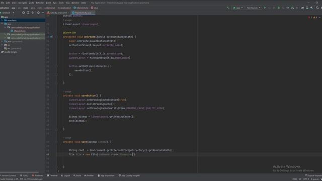The width and height of the screenshot is (322, 181).
Task: Open the Terminal tool window
Action: click(52, 175)
